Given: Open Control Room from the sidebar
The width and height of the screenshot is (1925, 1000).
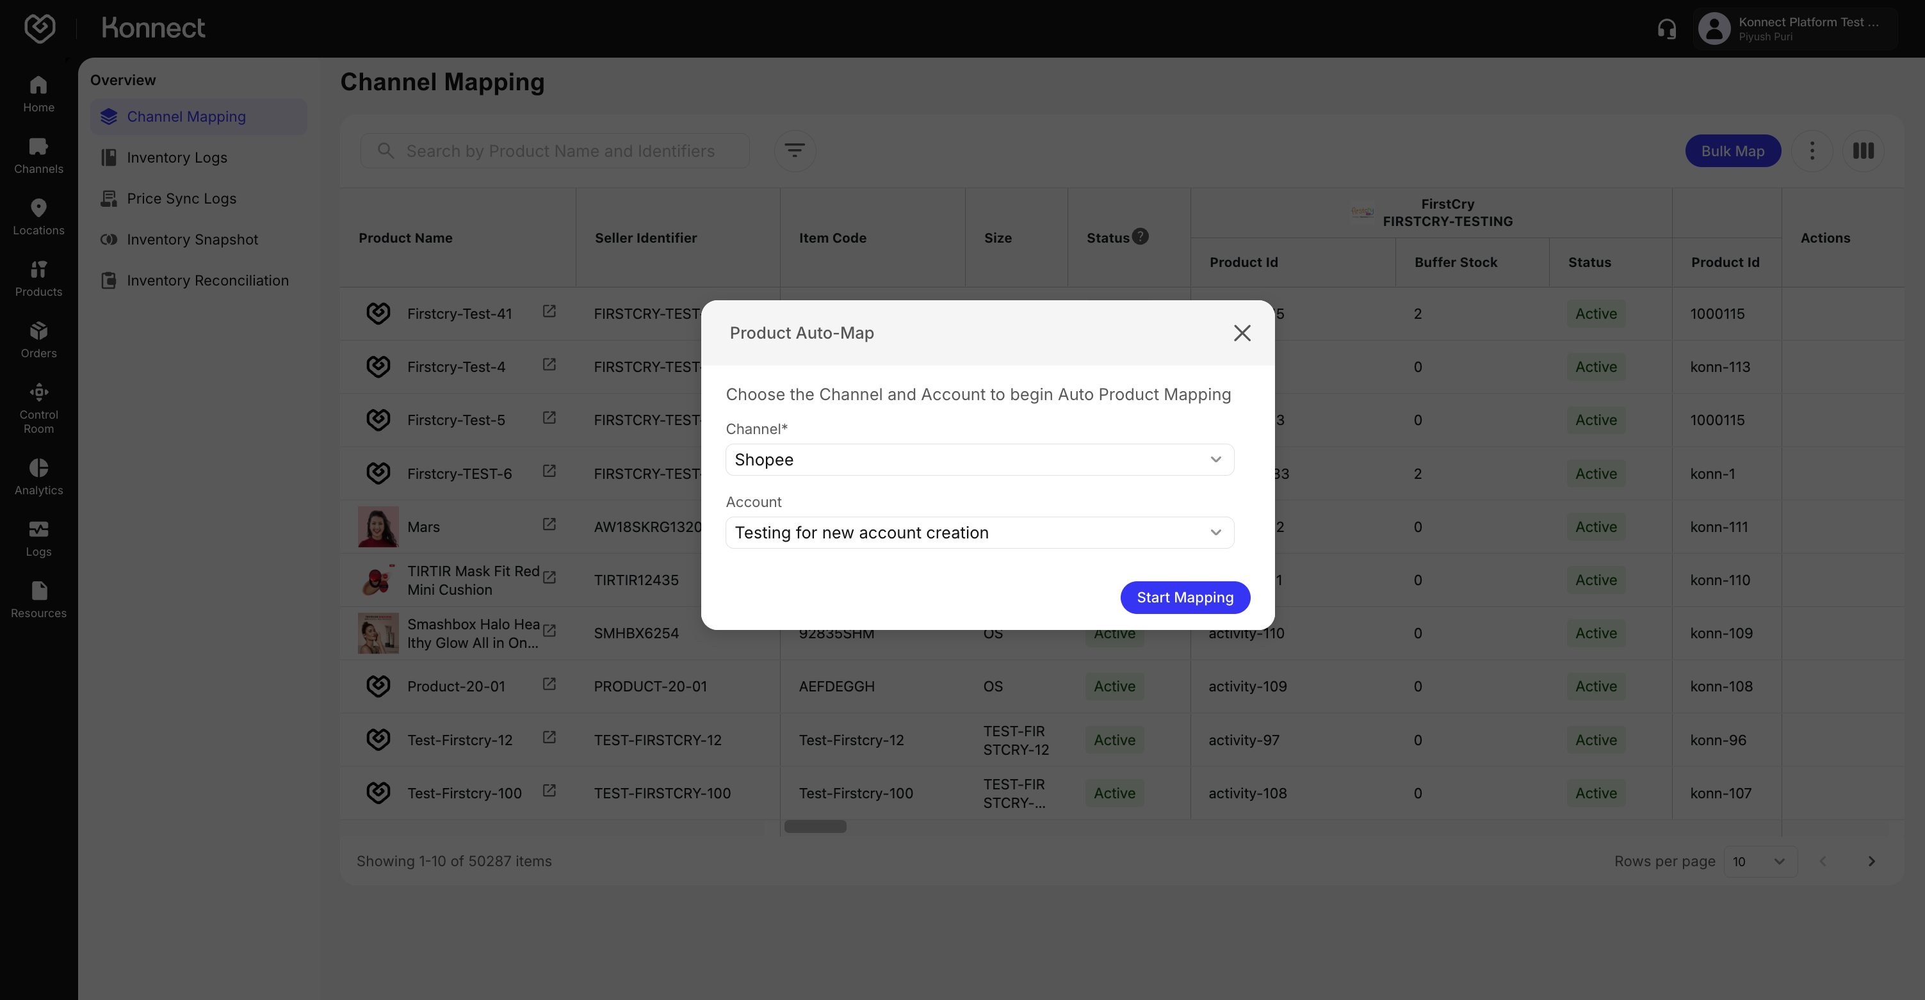Looking at the screenshot, I should pos(39,408).
